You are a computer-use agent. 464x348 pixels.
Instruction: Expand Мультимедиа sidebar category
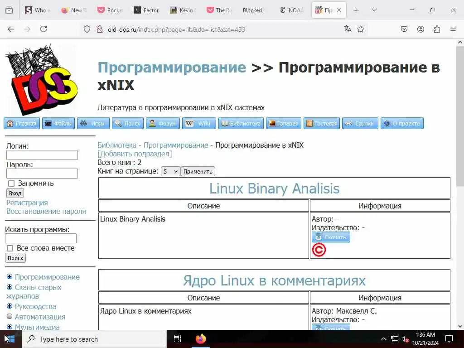click(10, 327)
